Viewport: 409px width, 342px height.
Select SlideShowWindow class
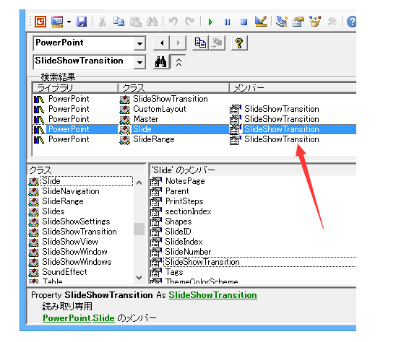pyautogui.click(x=80, y=252)
